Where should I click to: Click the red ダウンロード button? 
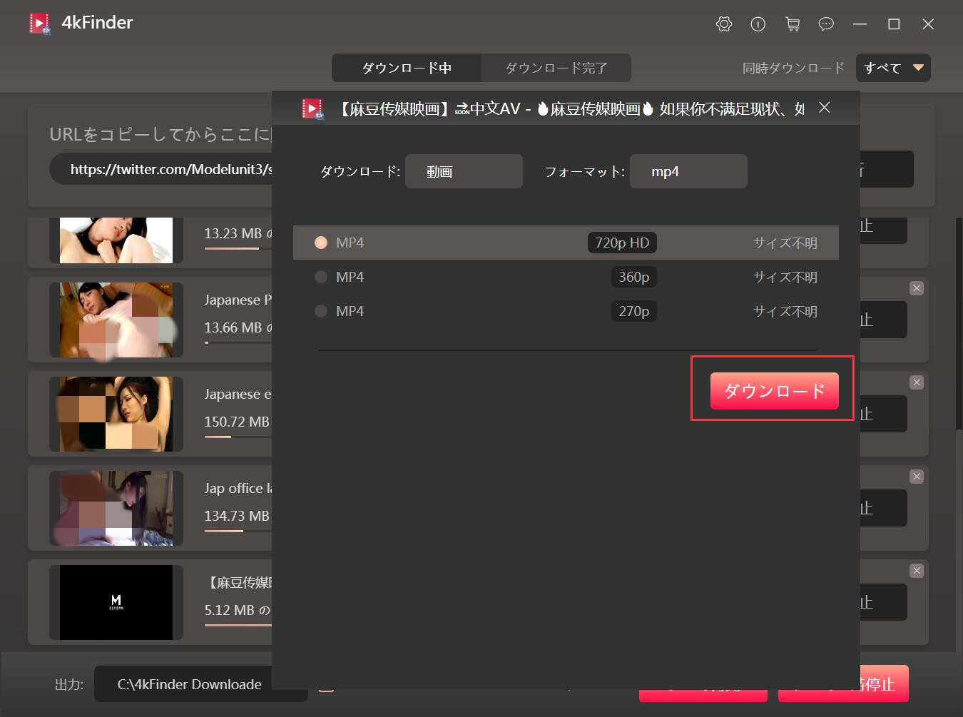(x=774, y=391)
